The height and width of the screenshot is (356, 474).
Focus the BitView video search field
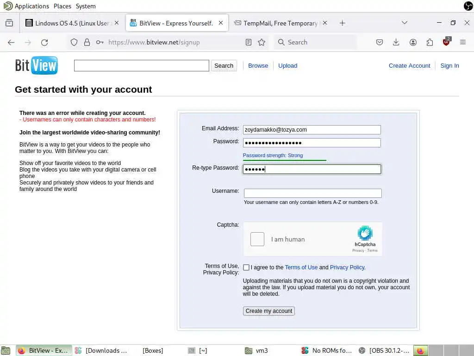click(142, 66)
